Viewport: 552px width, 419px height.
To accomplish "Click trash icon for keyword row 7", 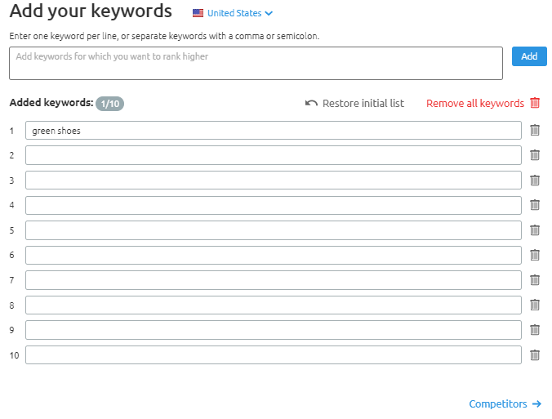I will 534,280.
